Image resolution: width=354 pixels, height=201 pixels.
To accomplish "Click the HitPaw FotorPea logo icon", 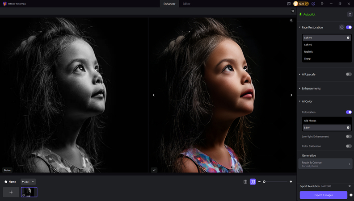I will pos(4,4).
